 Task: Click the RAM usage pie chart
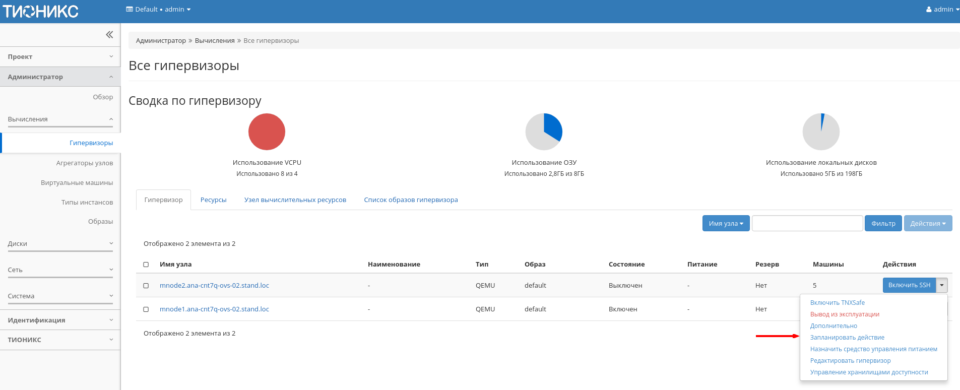pos(544,132)
